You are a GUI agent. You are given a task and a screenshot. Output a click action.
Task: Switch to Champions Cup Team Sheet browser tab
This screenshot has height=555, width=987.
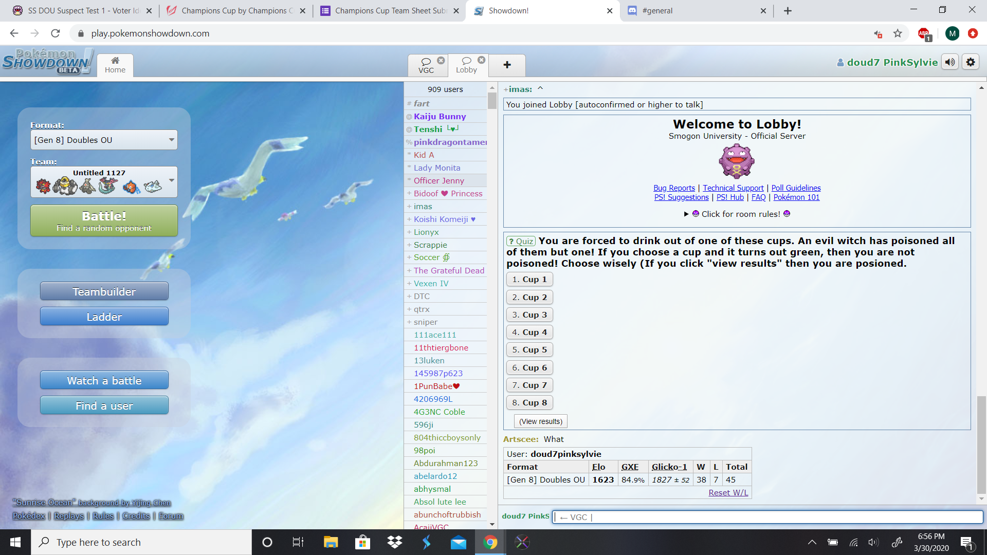click(390, 11)
